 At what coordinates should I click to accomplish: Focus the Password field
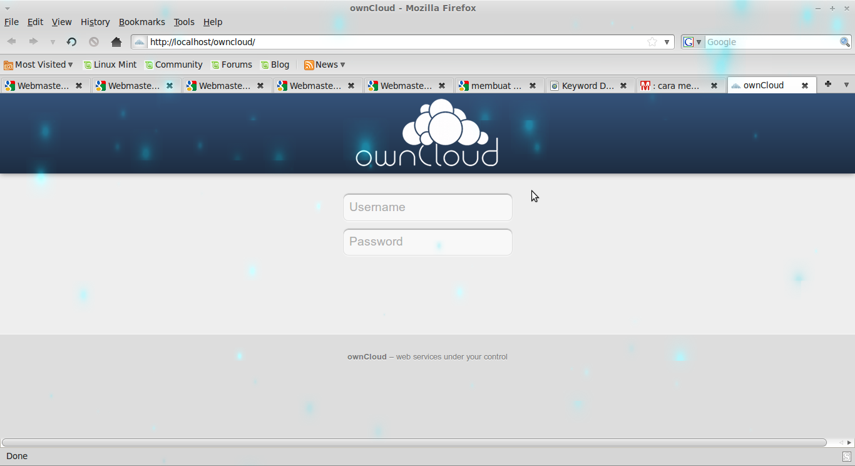[427, 242]
